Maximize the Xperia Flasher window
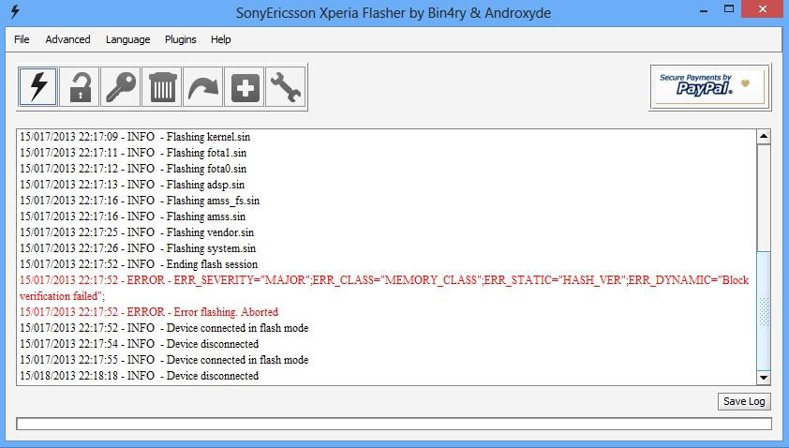The height and width of the screenshot is (448, 789). point(729,9)
